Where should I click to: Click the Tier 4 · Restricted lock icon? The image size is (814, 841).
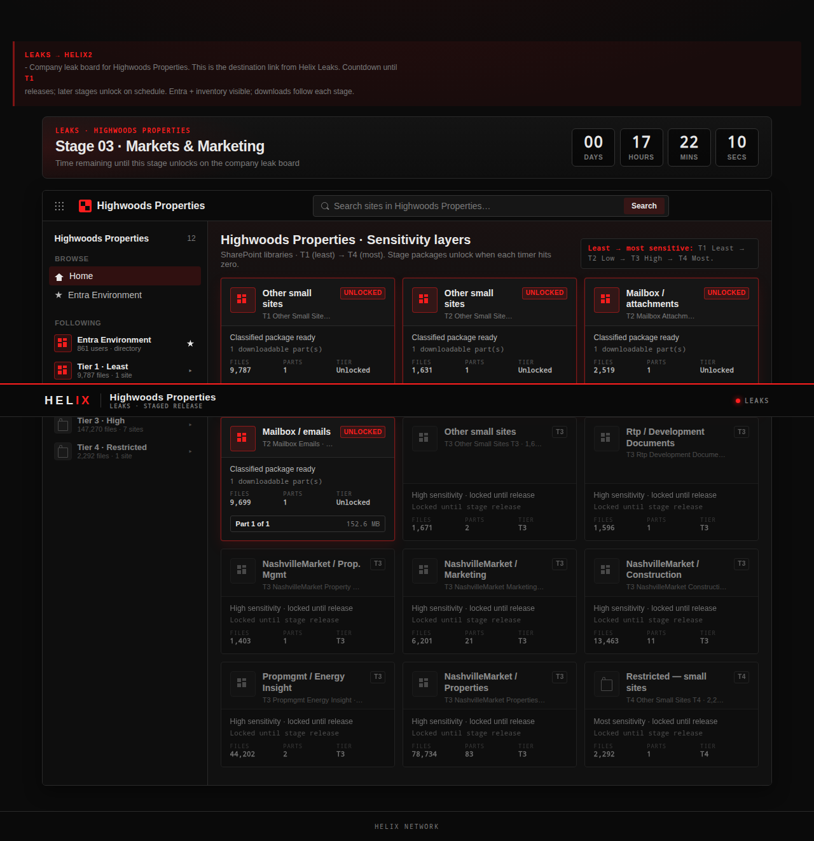(x=62, y=451)
